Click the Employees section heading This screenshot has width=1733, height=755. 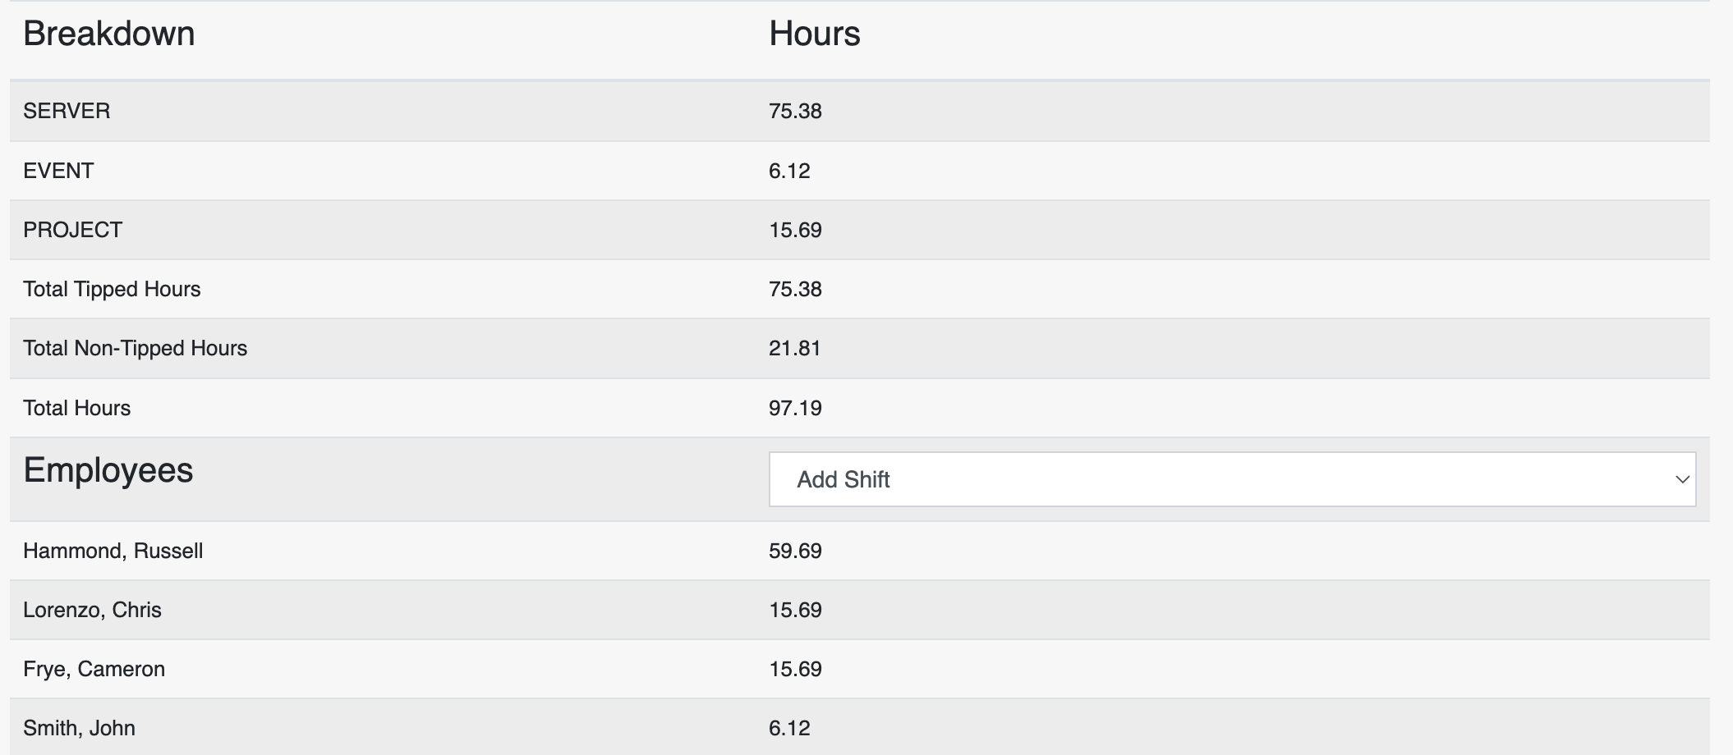pyautogui.click(x=108, y=470)
